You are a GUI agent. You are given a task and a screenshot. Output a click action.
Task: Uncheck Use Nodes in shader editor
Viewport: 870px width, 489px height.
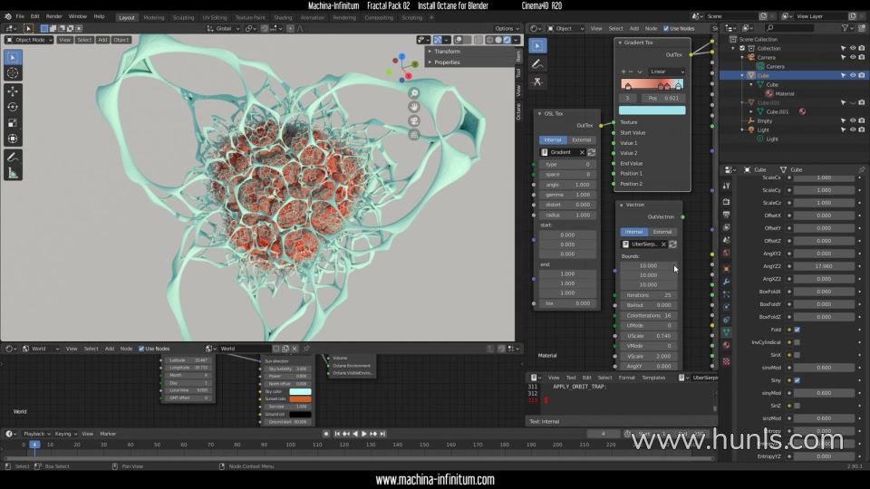666,28
